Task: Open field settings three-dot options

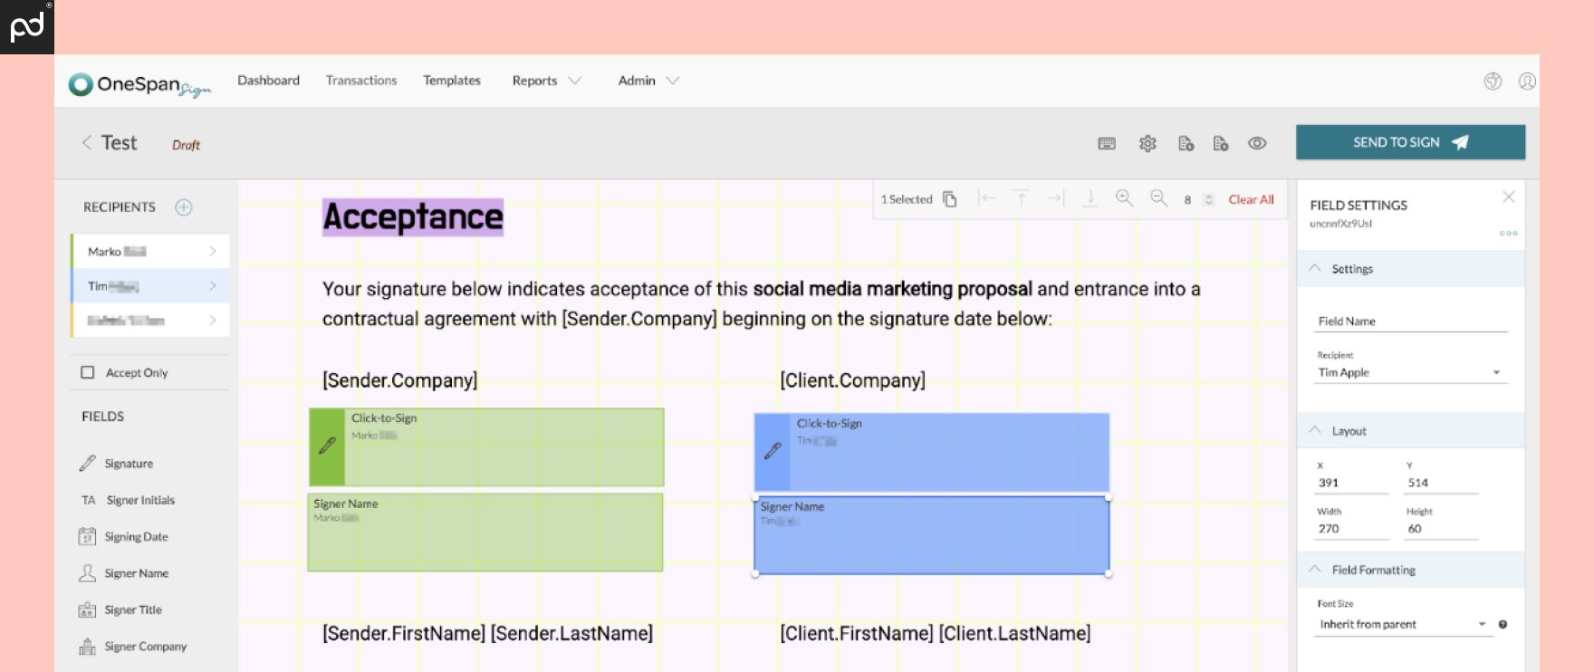Action: click(1508, 234)
